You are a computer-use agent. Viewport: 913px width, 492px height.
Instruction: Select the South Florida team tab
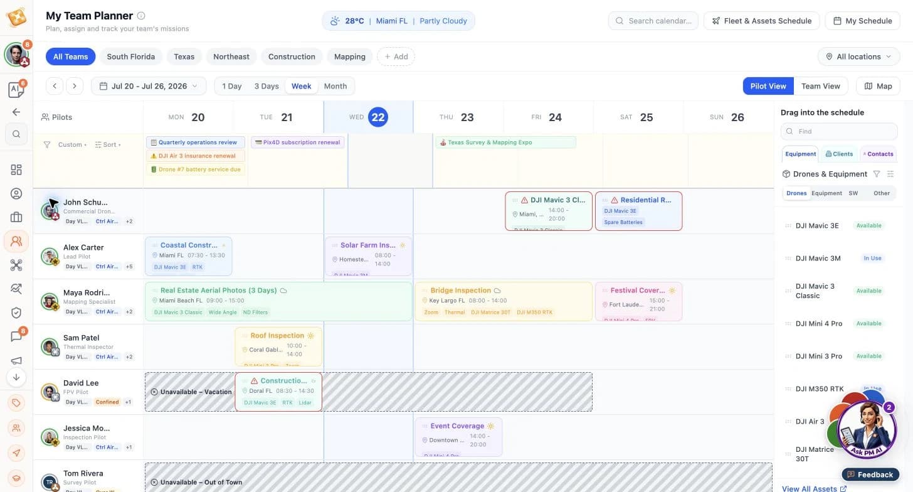130,56
